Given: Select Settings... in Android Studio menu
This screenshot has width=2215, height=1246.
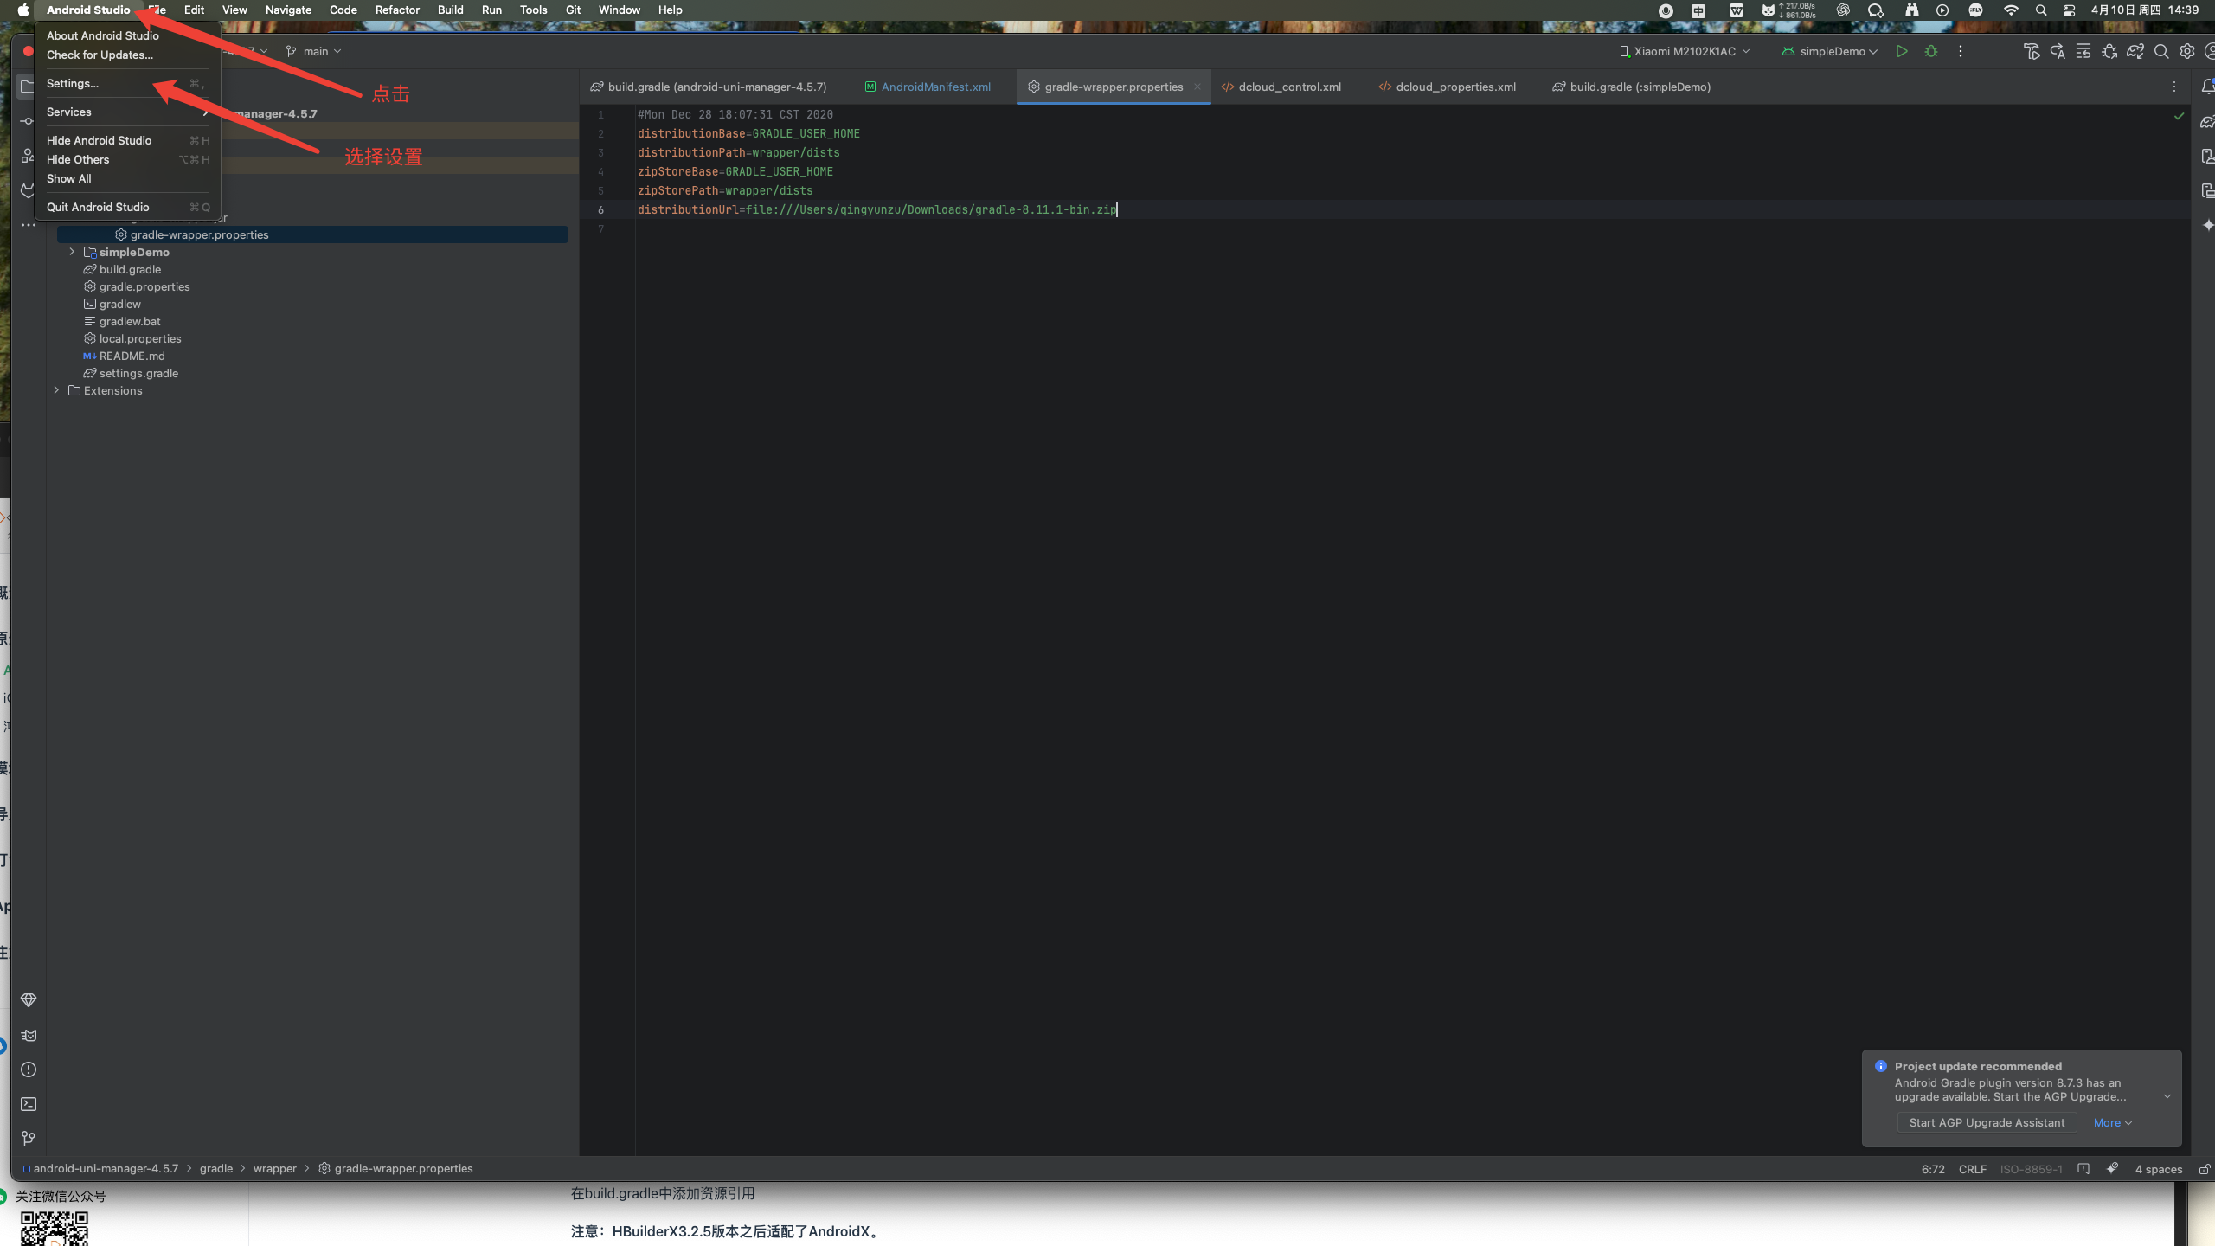Looking at the screenshot, I should coord(73,83).
